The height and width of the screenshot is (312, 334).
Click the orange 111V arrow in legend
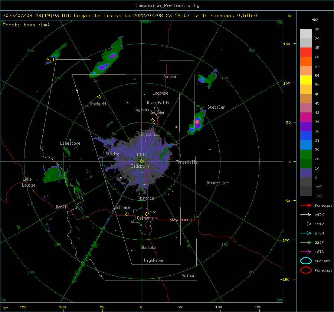point(306,224)
